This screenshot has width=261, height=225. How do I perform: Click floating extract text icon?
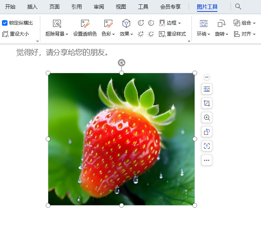click(207, 146)
